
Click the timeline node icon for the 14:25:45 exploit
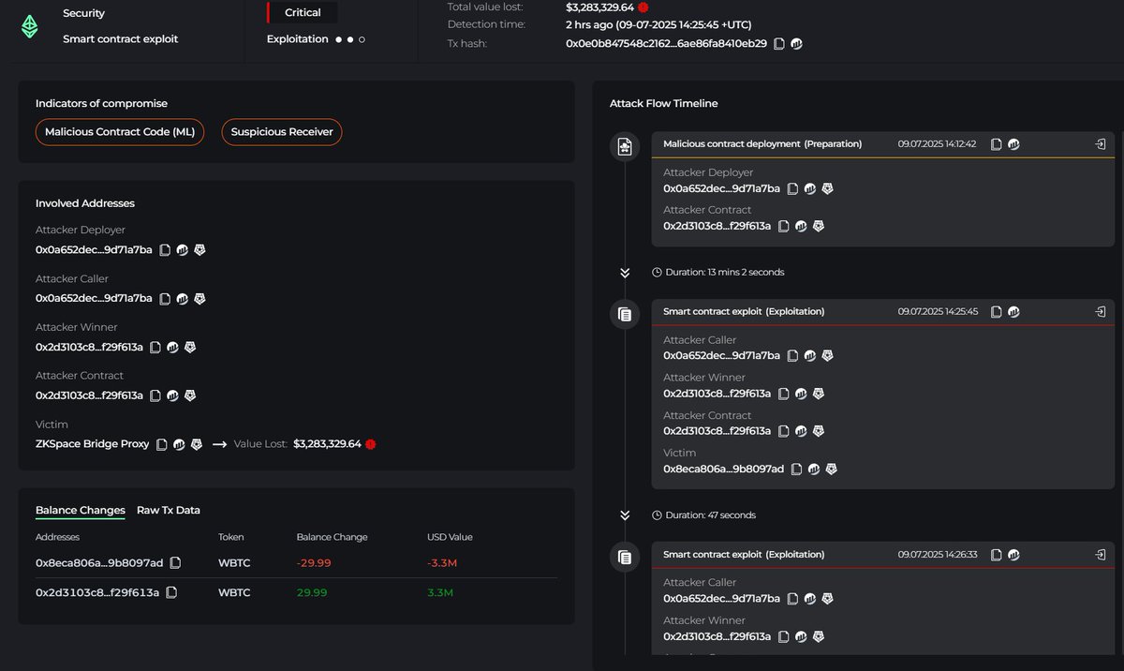(x=625, y=314)
